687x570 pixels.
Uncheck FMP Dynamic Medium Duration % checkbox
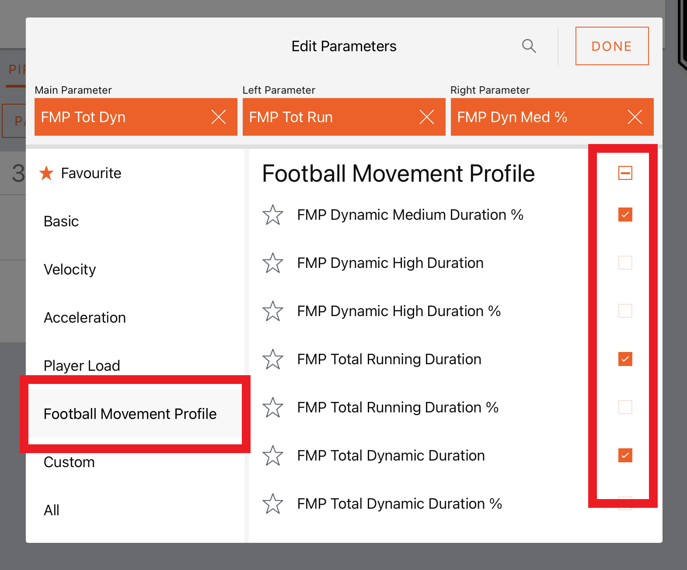coord(625,215)
